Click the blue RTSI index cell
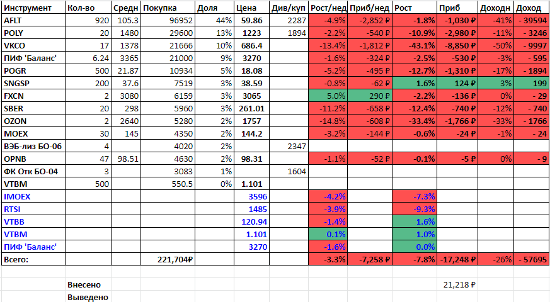Viewport: 550px width, 302px height. (33, 209)
